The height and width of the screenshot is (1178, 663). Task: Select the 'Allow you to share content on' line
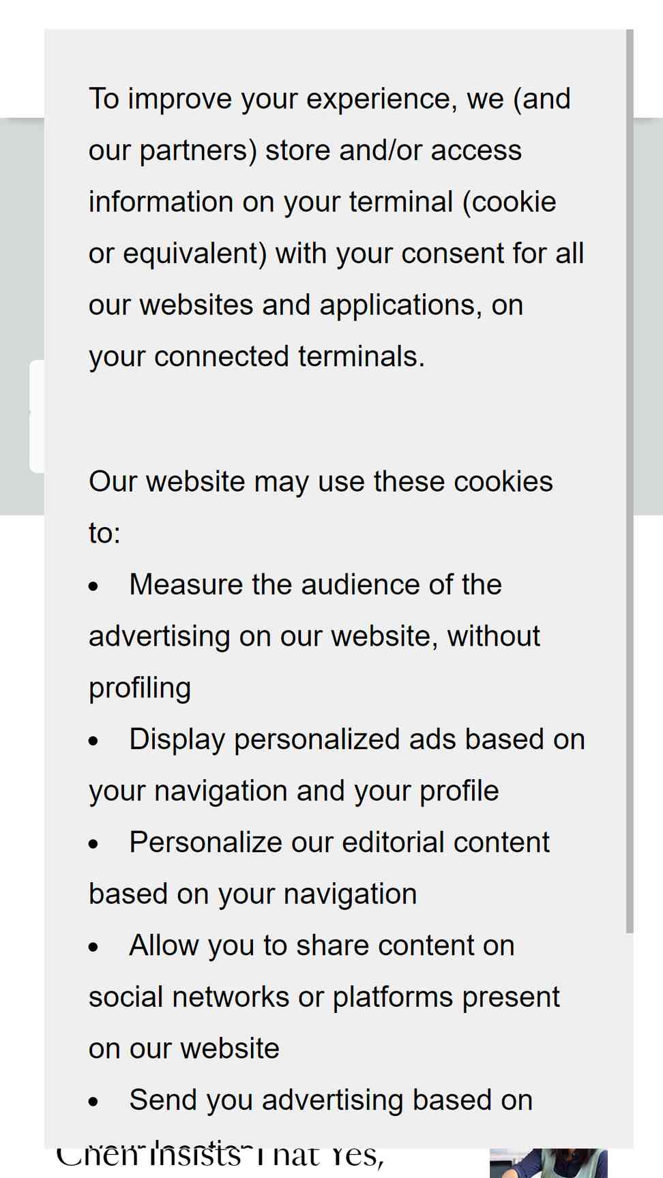tap(322, 946)
